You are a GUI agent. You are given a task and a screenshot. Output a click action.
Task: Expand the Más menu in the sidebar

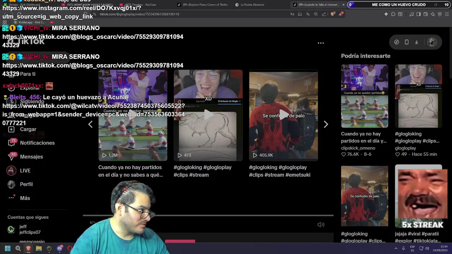click(x=19, y=198)
